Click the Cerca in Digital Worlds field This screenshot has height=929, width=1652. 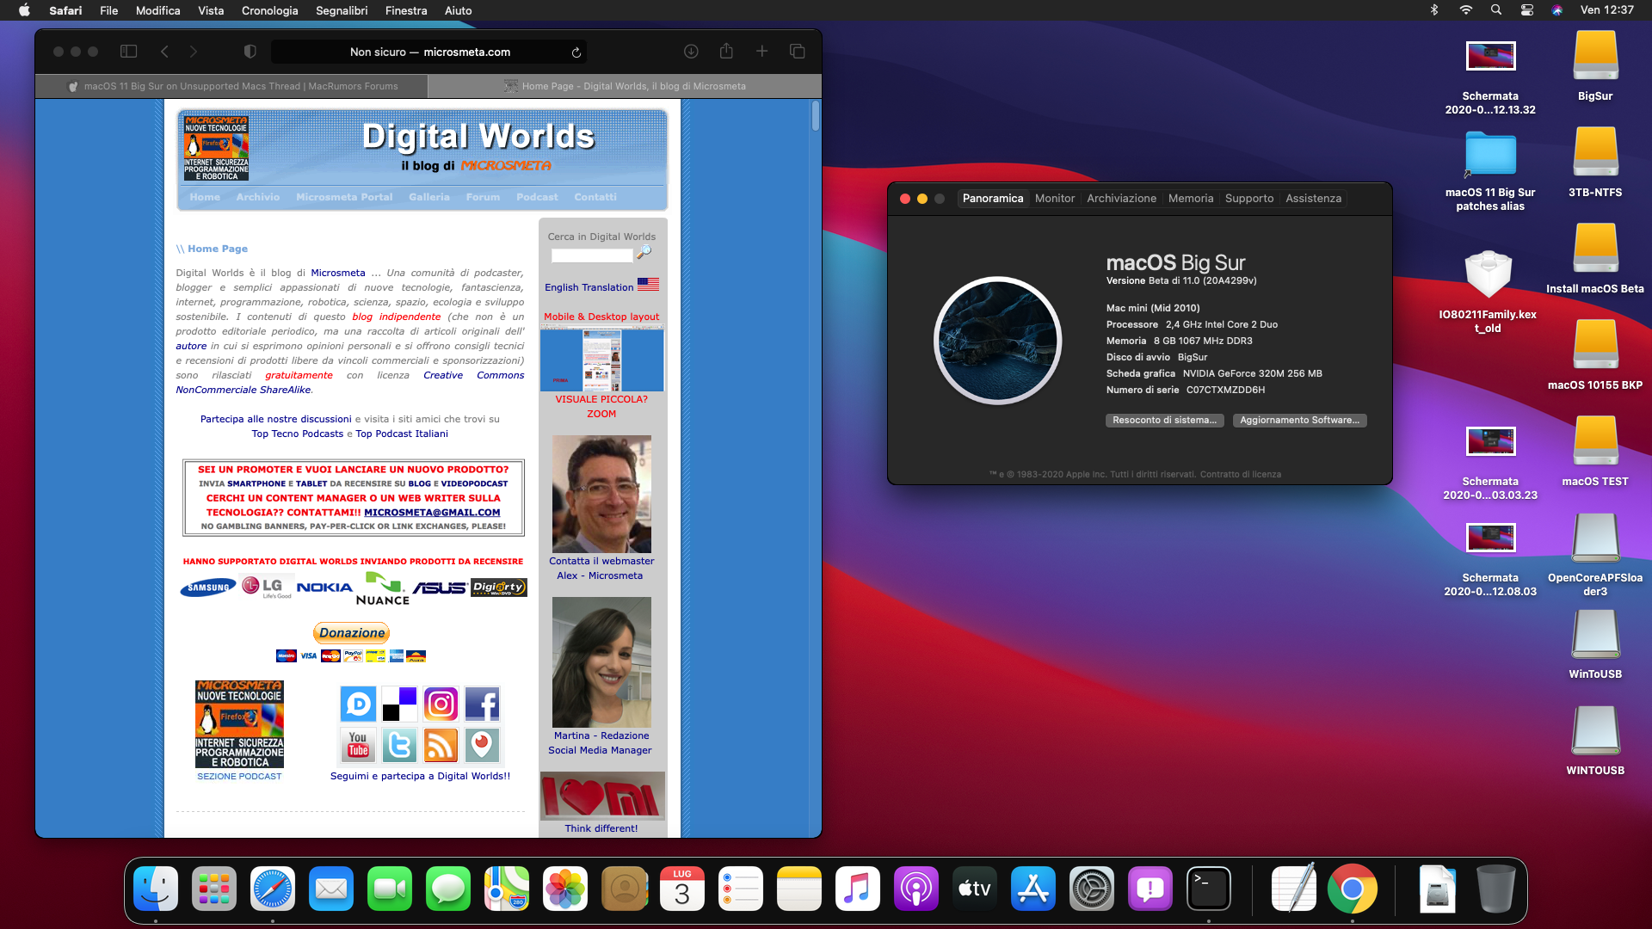click(x=591, y=255)
